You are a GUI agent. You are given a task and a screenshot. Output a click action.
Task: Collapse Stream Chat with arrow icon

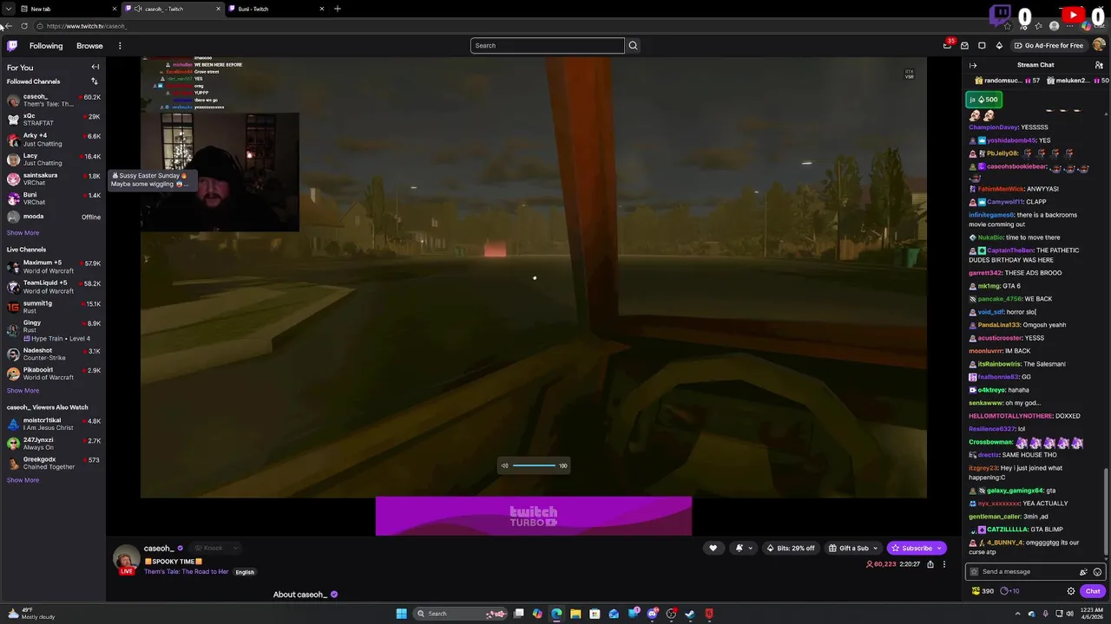[973, 65]
